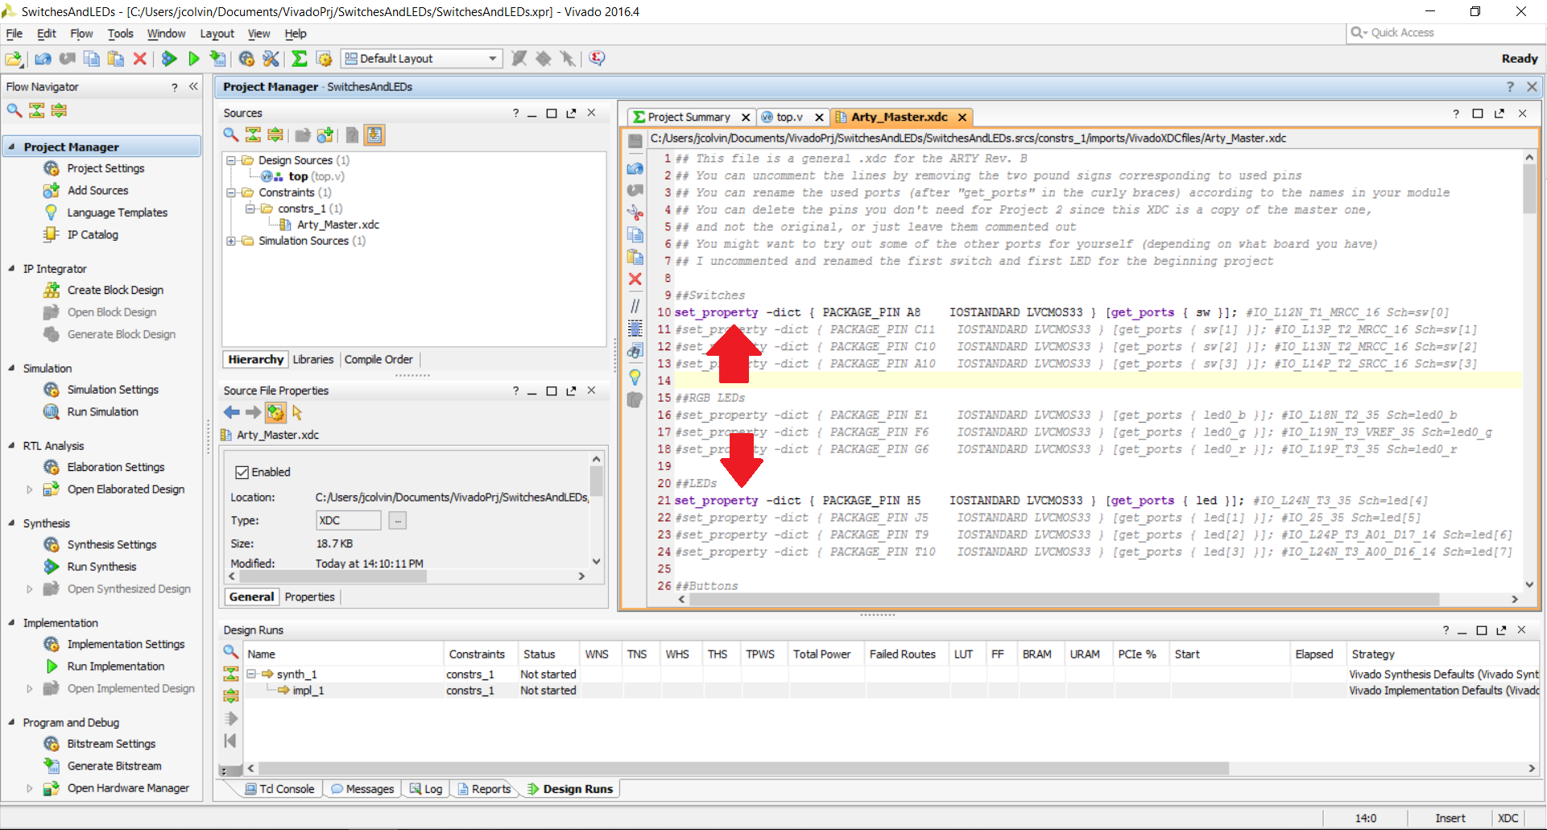Collapse the synth_1 run row

click(x=251, y=674)
